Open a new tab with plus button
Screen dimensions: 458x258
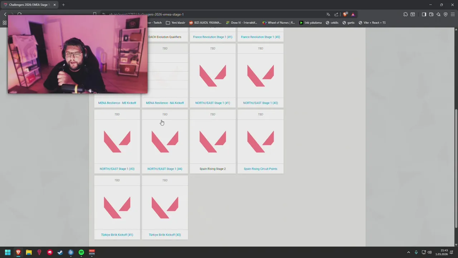63,5
